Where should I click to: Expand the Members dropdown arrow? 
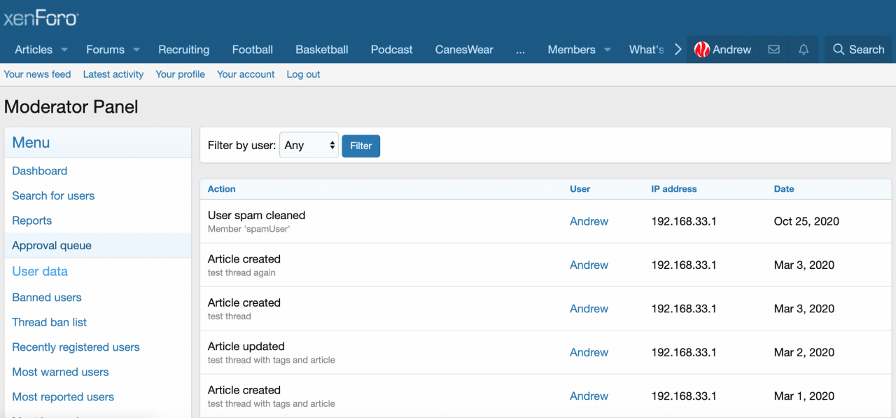tap(607, 50)
